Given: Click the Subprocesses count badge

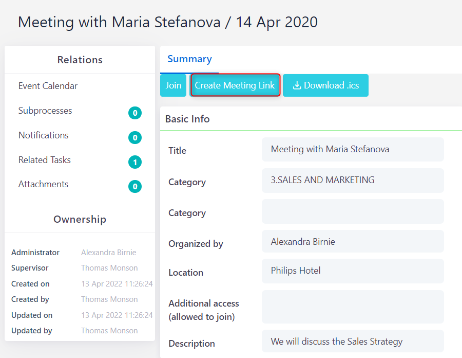Looking at the screenshot, I should coord(135,113).
